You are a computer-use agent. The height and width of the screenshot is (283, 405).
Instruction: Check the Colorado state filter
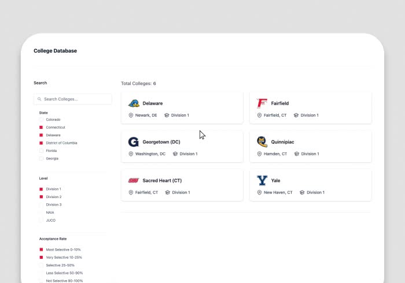41,120
